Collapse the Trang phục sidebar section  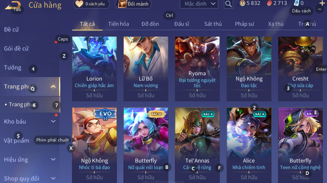tap(53, 87)
